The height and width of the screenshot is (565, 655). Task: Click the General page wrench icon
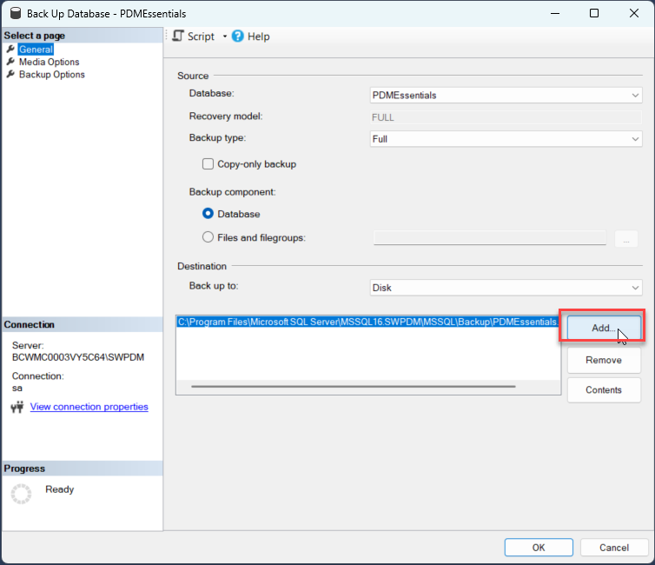11,49
